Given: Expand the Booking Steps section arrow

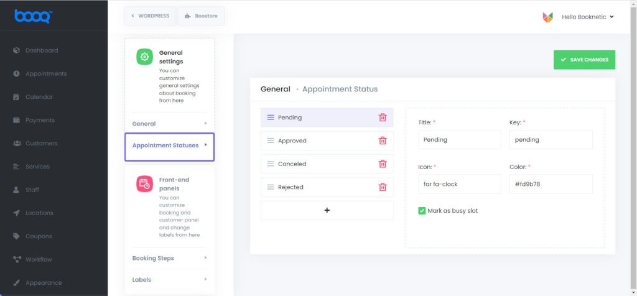Looking at the screenshot, I should tap(205, 257).
